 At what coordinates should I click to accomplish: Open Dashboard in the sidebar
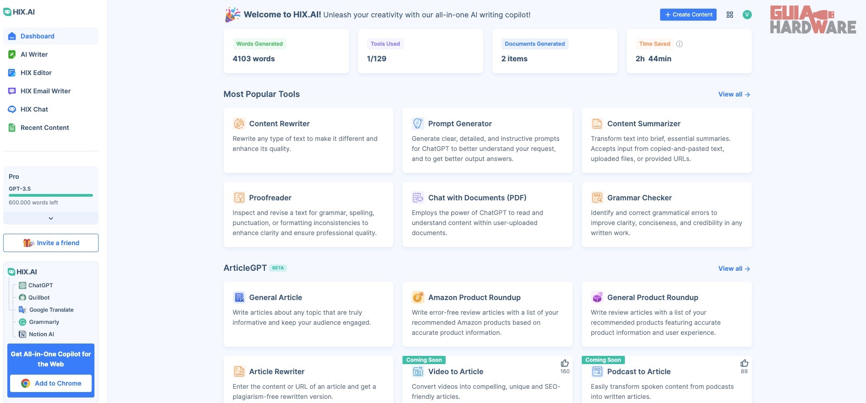click(x=51, y=36)
